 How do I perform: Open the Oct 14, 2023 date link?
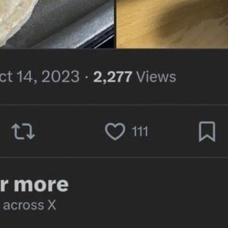point(39,77)
